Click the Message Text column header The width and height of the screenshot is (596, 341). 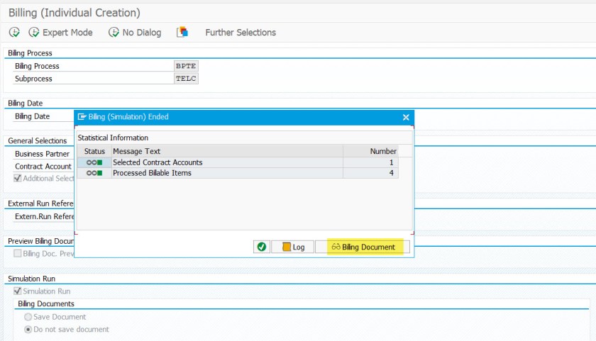coord(227,151)
